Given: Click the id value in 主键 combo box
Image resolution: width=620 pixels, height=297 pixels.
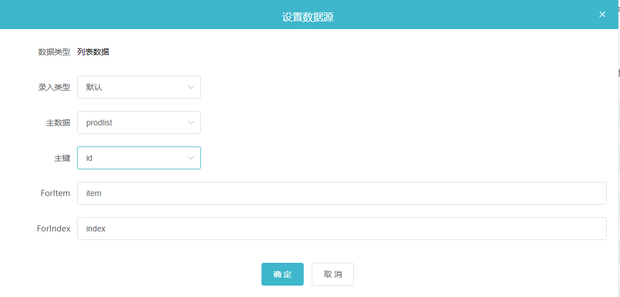Looking at the screenshot, I should 89,158.
